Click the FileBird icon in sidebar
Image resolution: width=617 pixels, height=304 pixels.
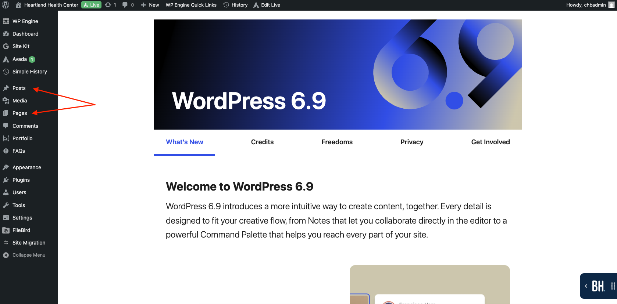6,230
